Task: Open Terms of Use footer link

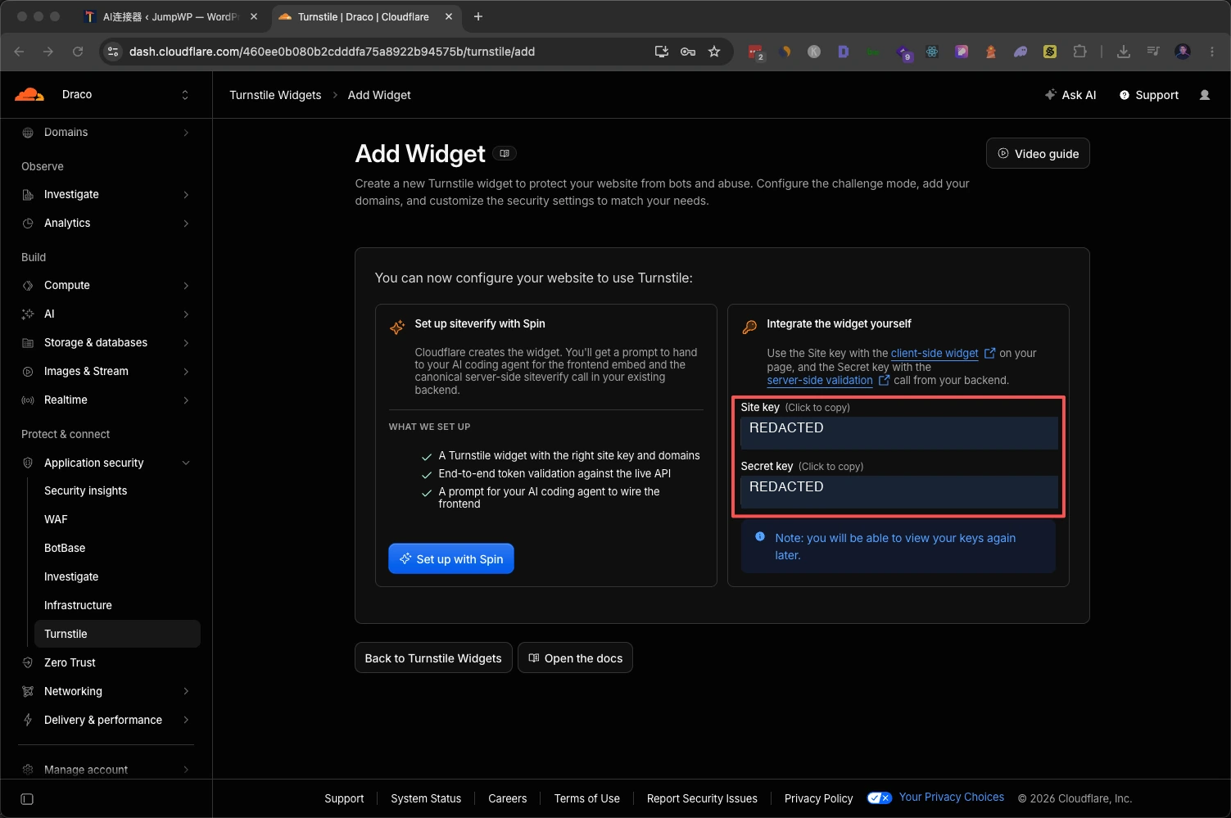Action: pos(586,798)
